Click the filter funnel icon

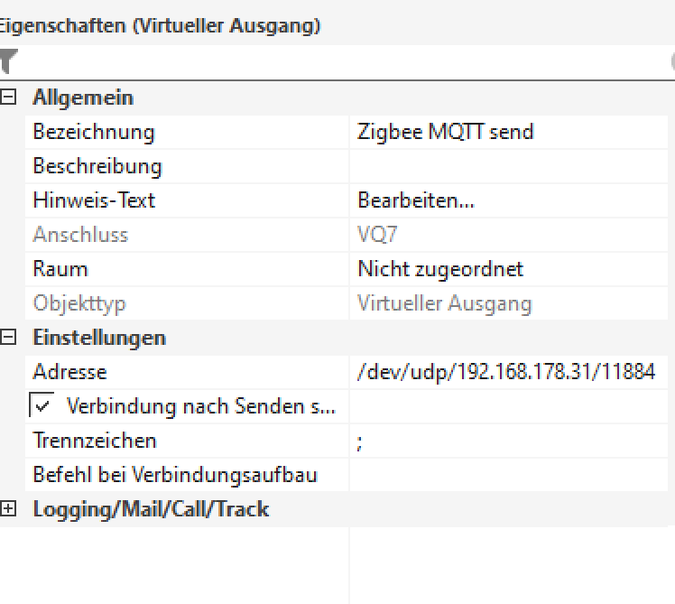pyautogui.click(x=8, y=60)
